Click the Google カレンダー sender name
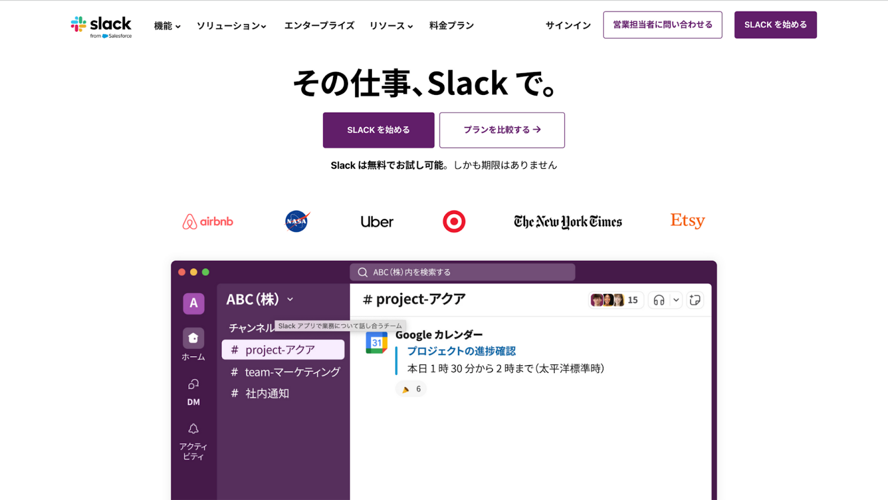 pyautogui.click(x=439, y=335)
